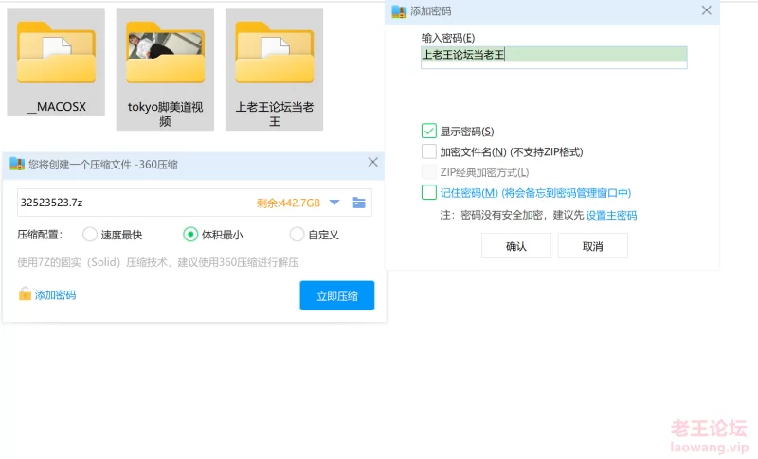This screenshot has width=758, height=459.
Task: Enable 加密文件名 checkbox
Action: 429,151
